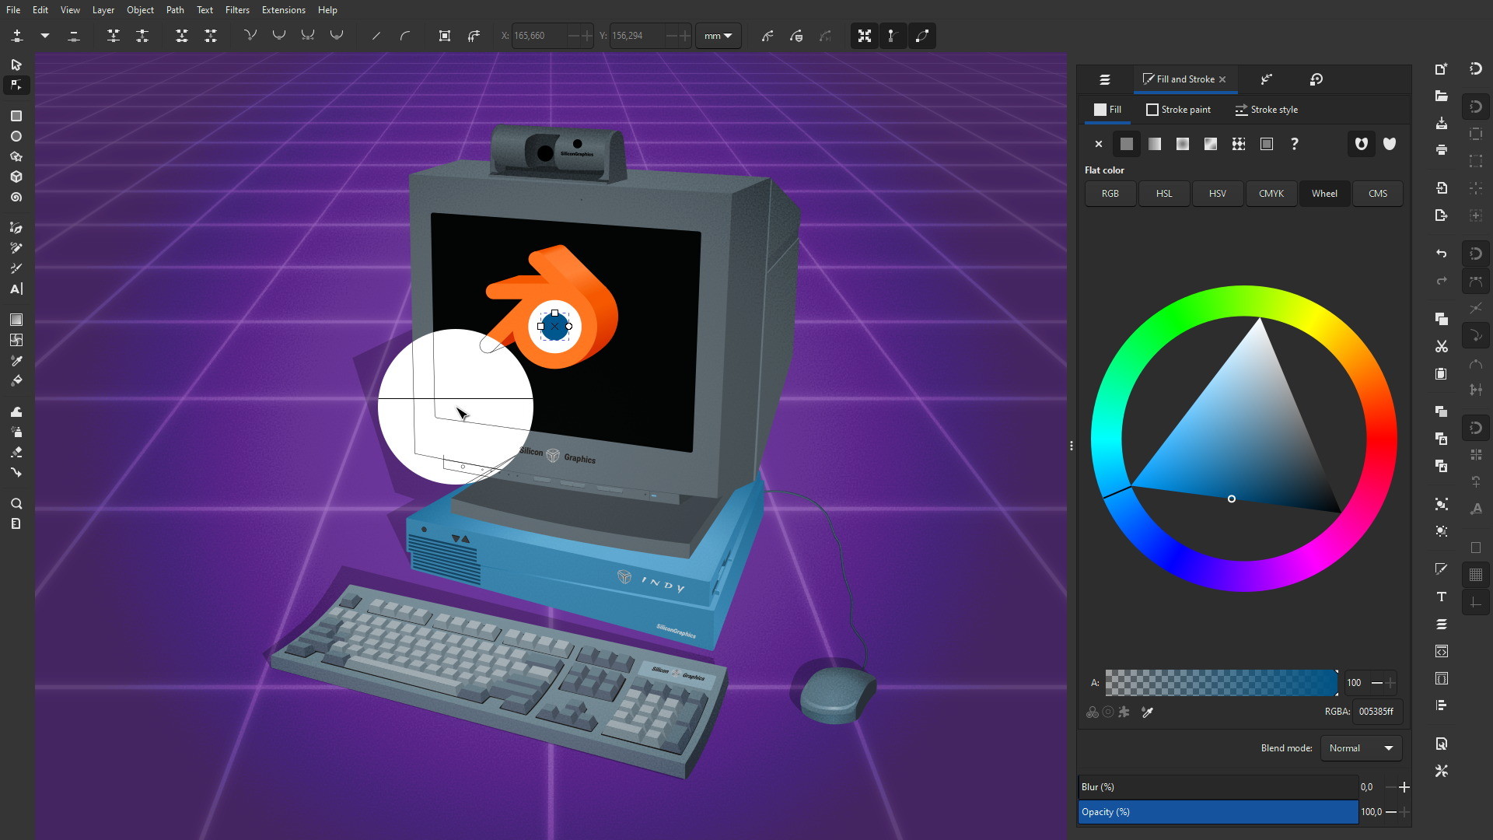Open the mm units dropdown
The image size is (1493, 840).
[x=718, y=36]
